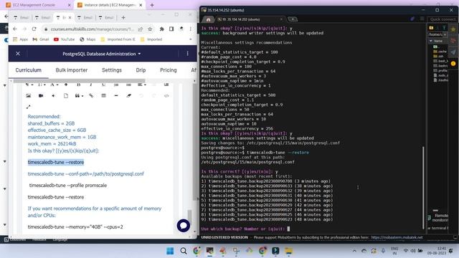
Task: Open the Curriculum tab
Action: (x=29, y=70)
